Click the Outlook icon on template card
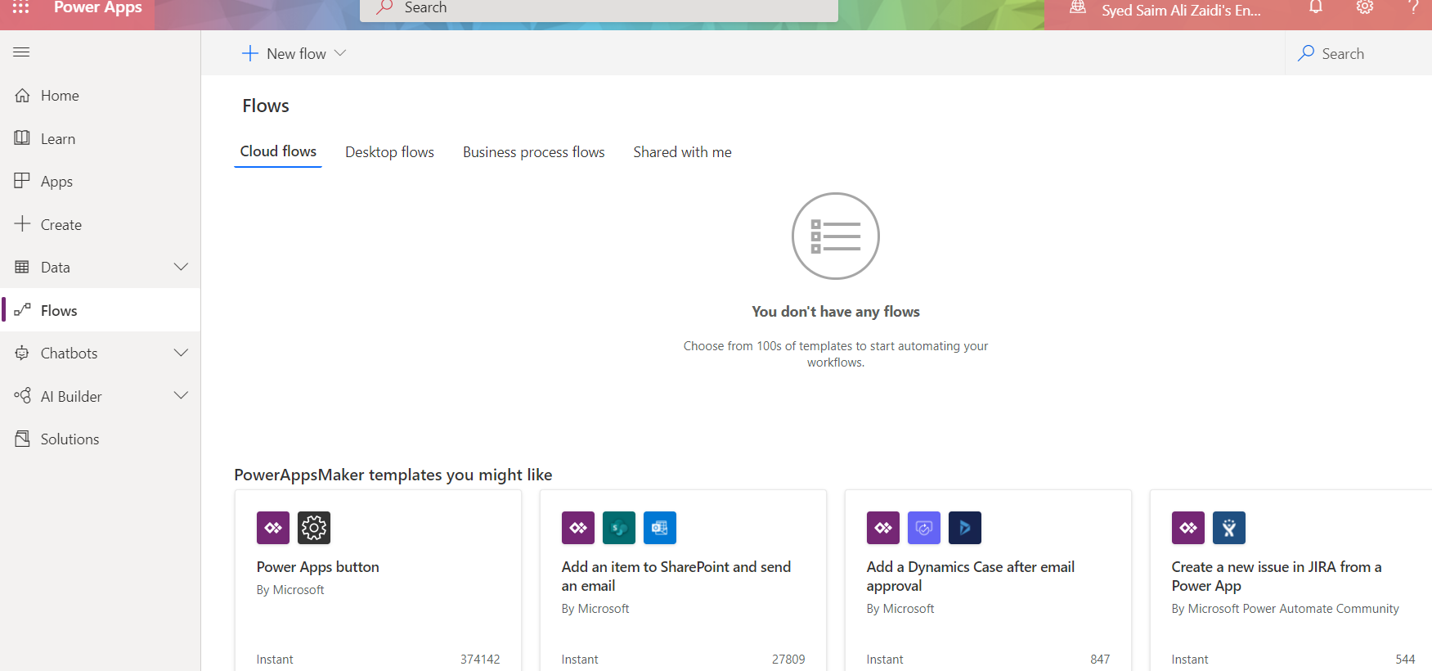1432x671 pixels. [x=660, y=528]
